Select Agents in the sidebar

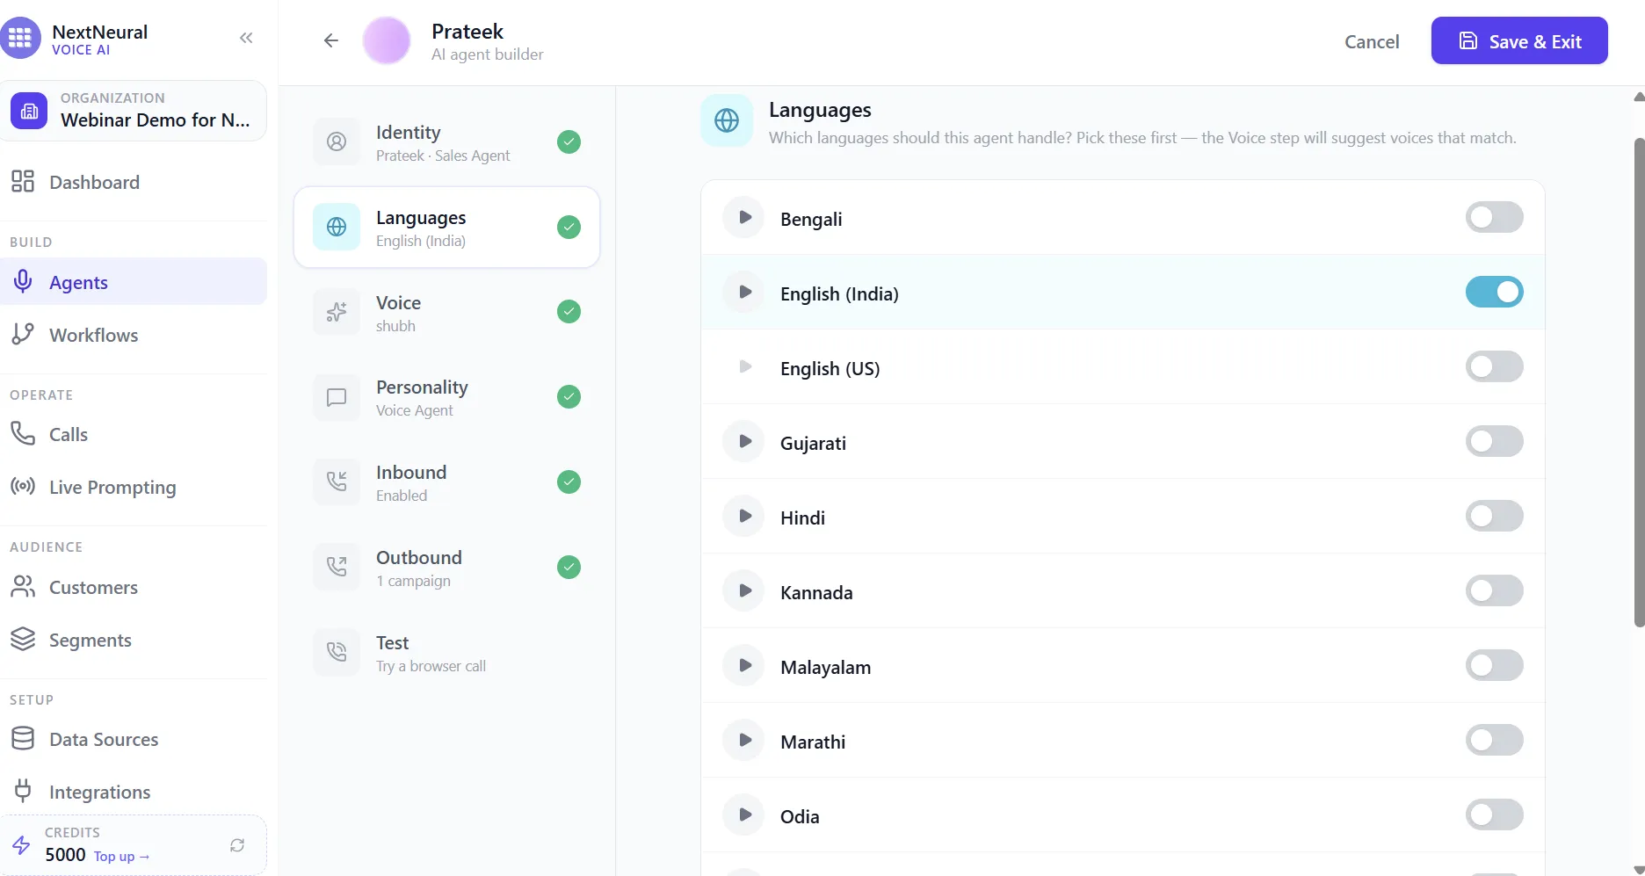click(134, 282)
